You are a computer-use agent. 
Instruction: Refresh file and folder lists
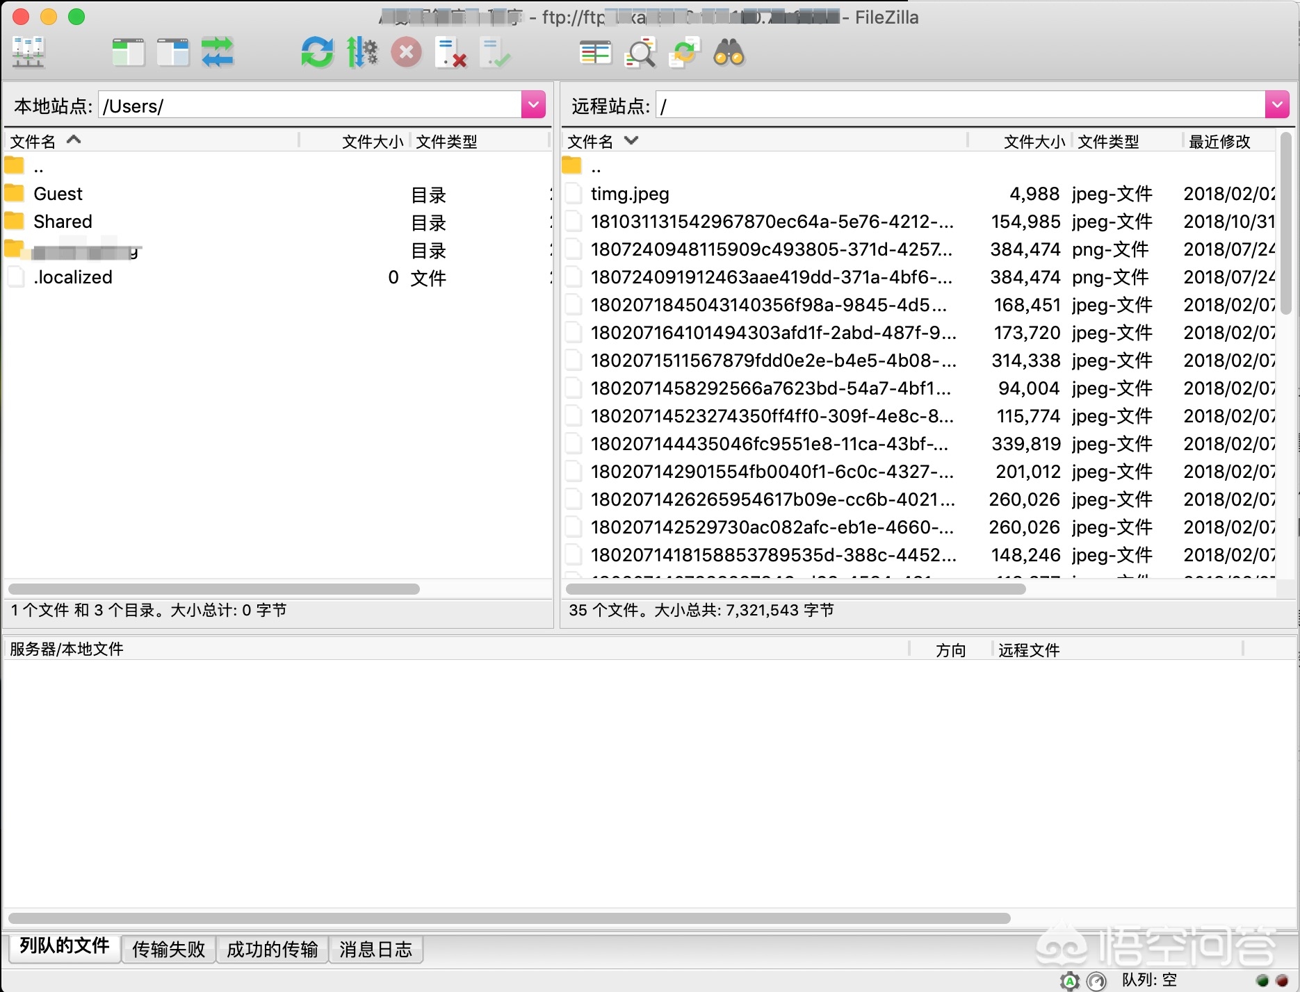point(318,53)
